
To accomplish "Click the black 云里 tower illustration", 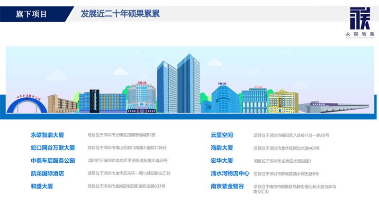I will tap(94, 101).
